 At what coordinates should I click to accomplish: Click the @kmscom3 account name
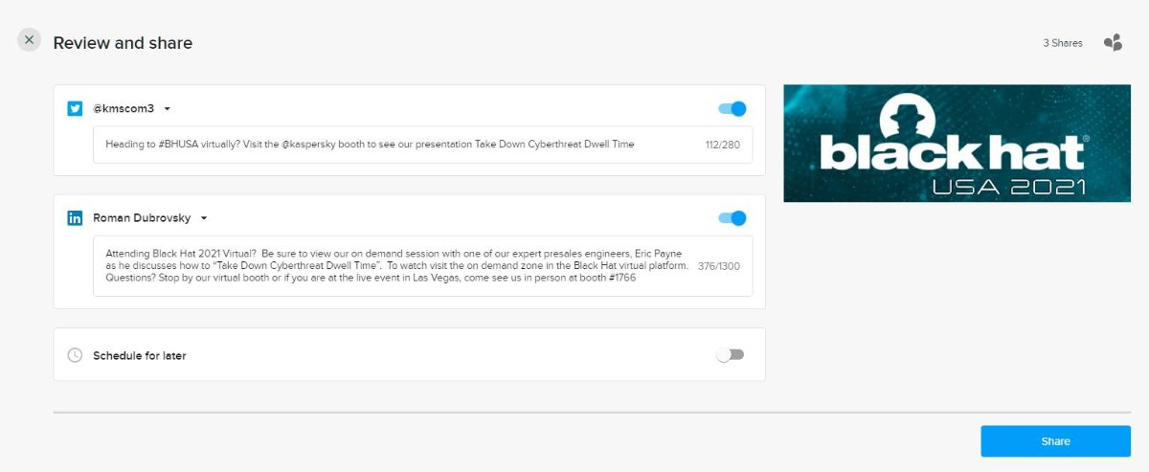tap(124, 109)
